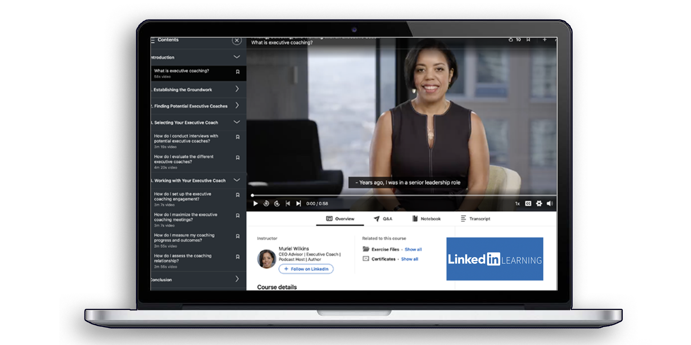Image resolution: width=691 pixels, height=345 pixels.
Task: Switch to the Transcript tab
Action: click(x=480, y=219)
